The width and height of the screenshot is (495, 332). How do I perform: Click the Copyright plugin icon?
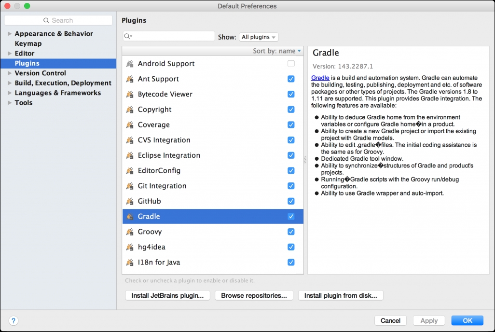click(130, 110)
